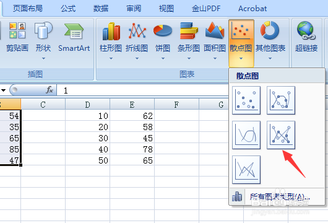Expand the Pie chart dropdown arrow
This screenshot has width=328, height=223.
(x=163, y=59)
